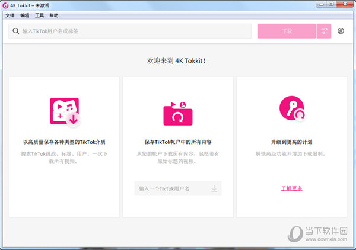The image size is (356, 250).
Task: Open the 了解更多 link
Action: pos(291,188)
